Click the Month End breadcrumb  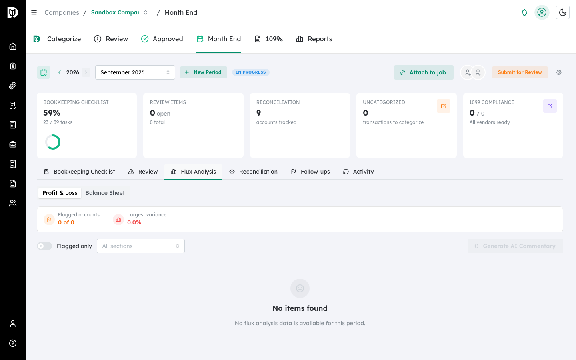pos(181,12)
